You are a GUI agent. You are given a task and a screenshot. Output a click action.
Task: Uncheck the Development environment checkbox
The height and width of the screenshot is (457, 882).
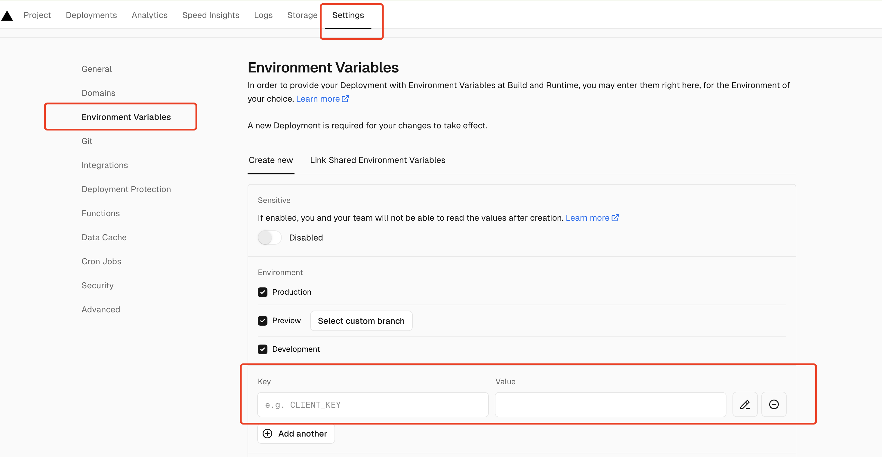(263, 349)
